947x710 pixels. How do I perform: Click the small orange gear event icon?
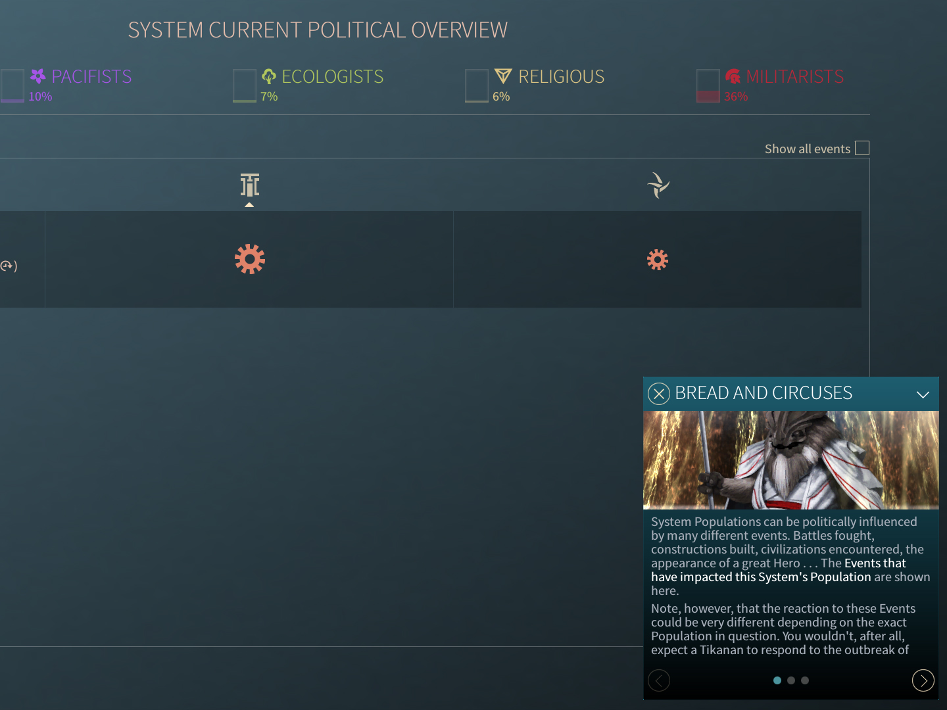tap(658, 260)
